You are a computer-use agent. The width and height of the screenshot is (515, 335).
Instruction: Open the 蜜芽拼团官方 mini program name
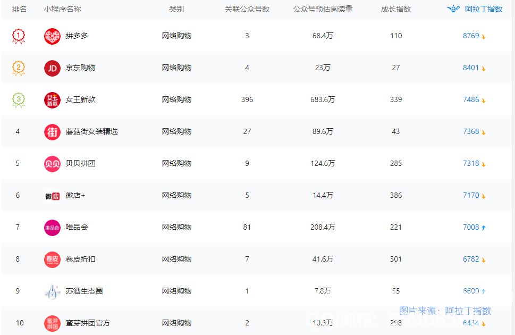click(88, 323)
